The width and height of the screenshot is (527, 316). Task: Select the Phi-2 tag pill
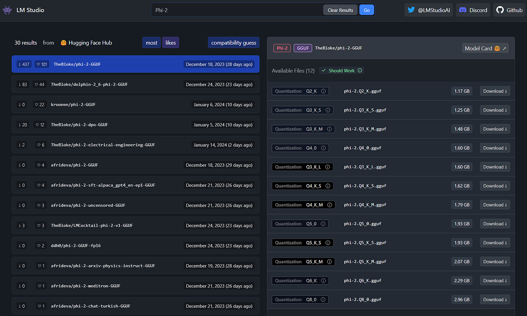point(282,48)
